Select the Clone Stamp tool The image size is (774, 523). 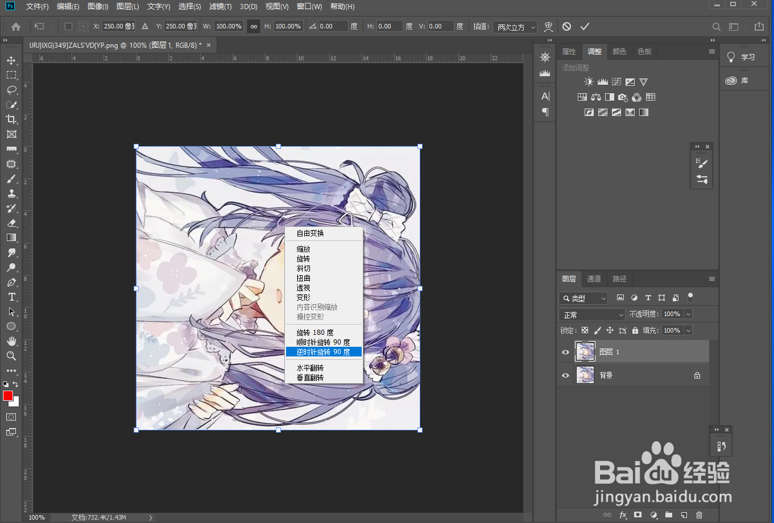(11, 193)
